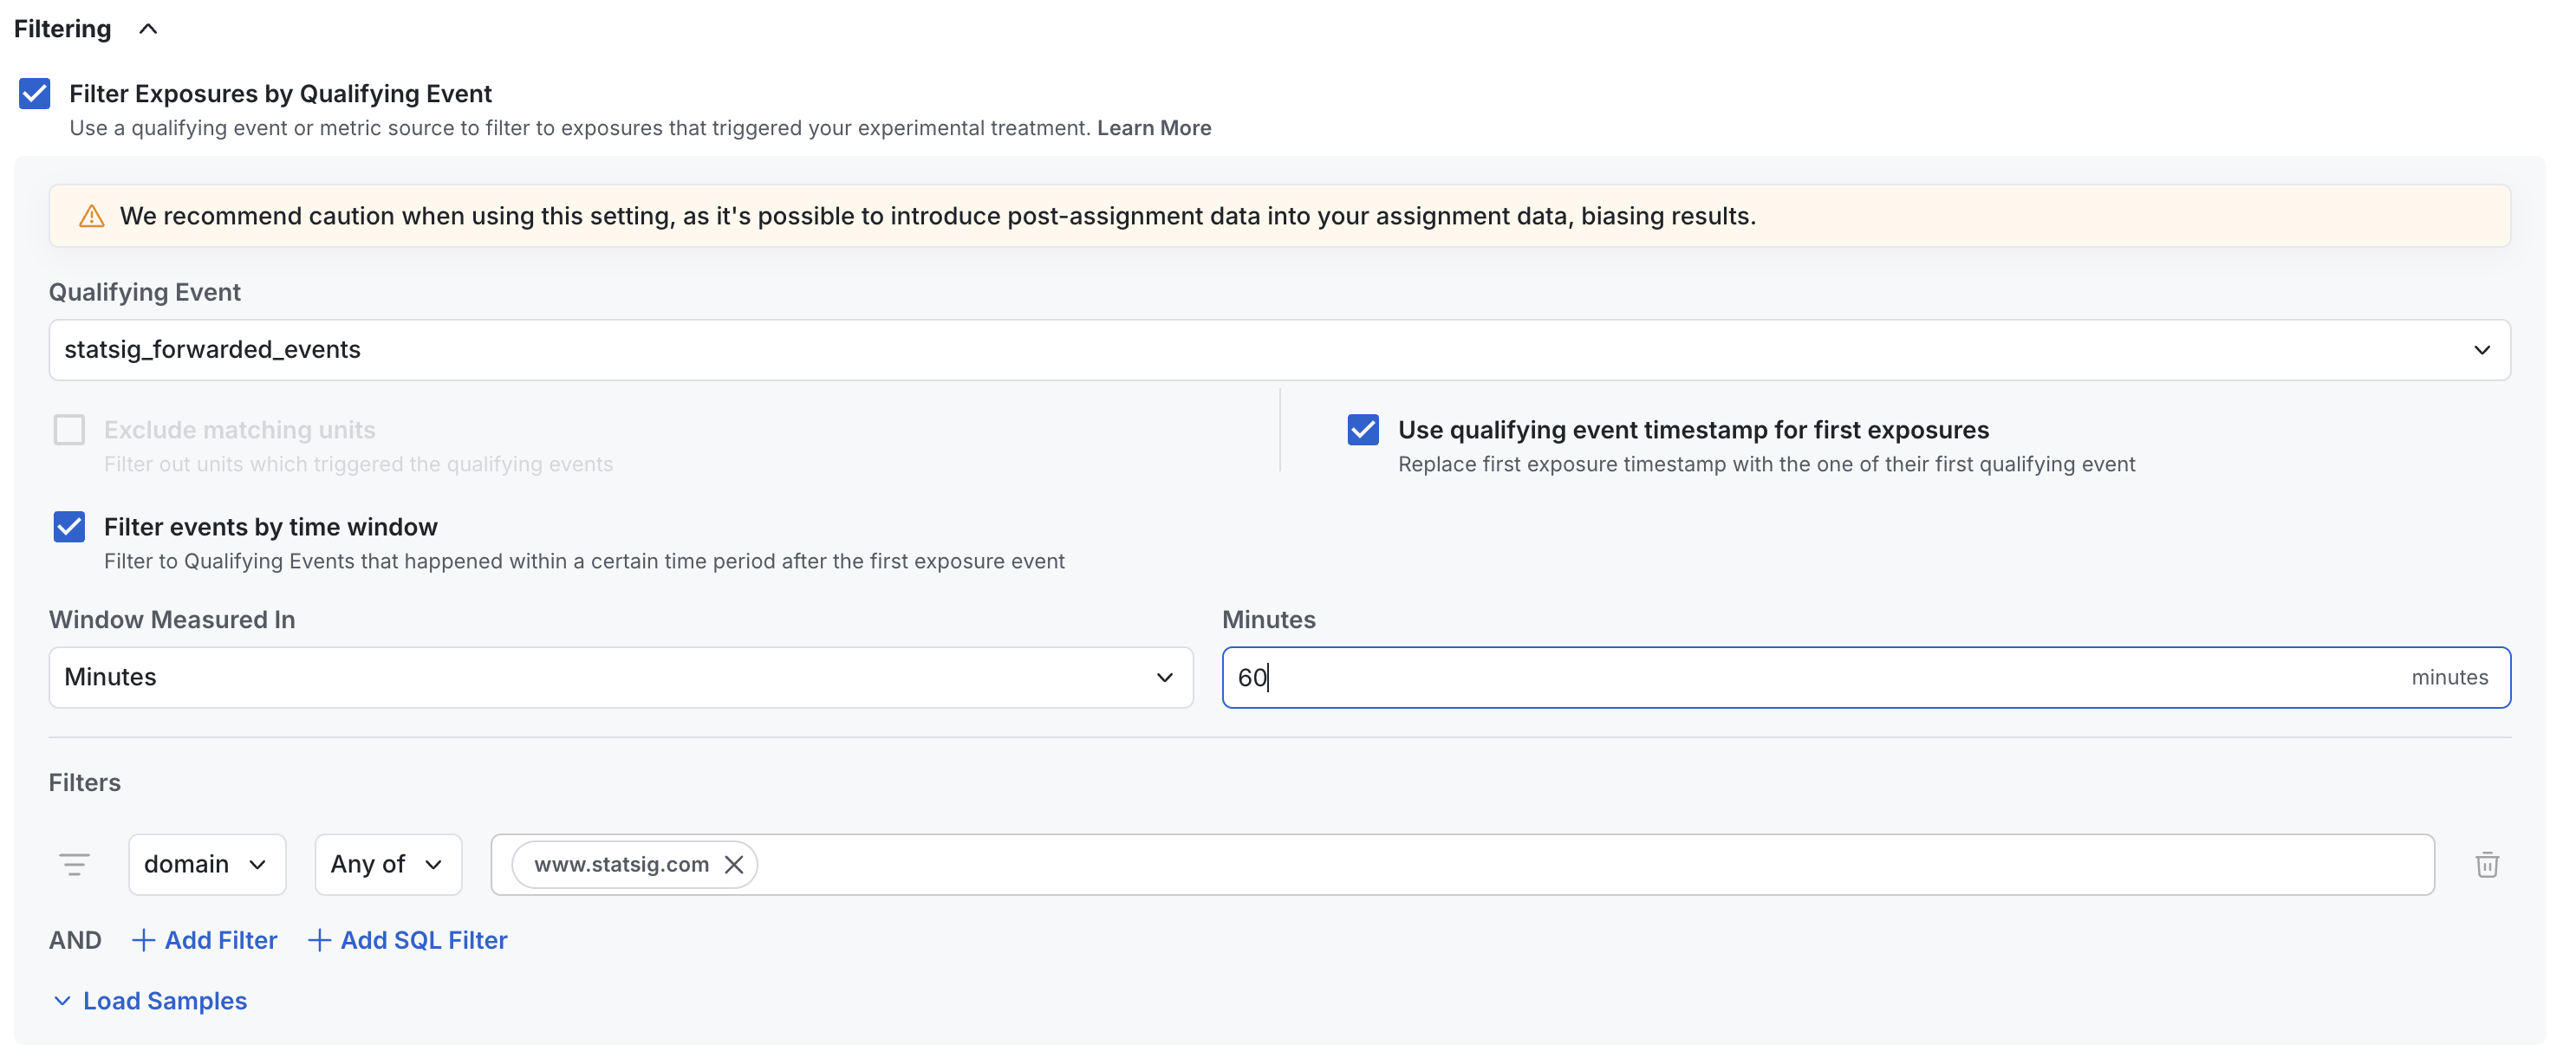The width and height of the screenshot is (2576, 1064).
Task: Open the Learn More link
Action: [1153, 128]
